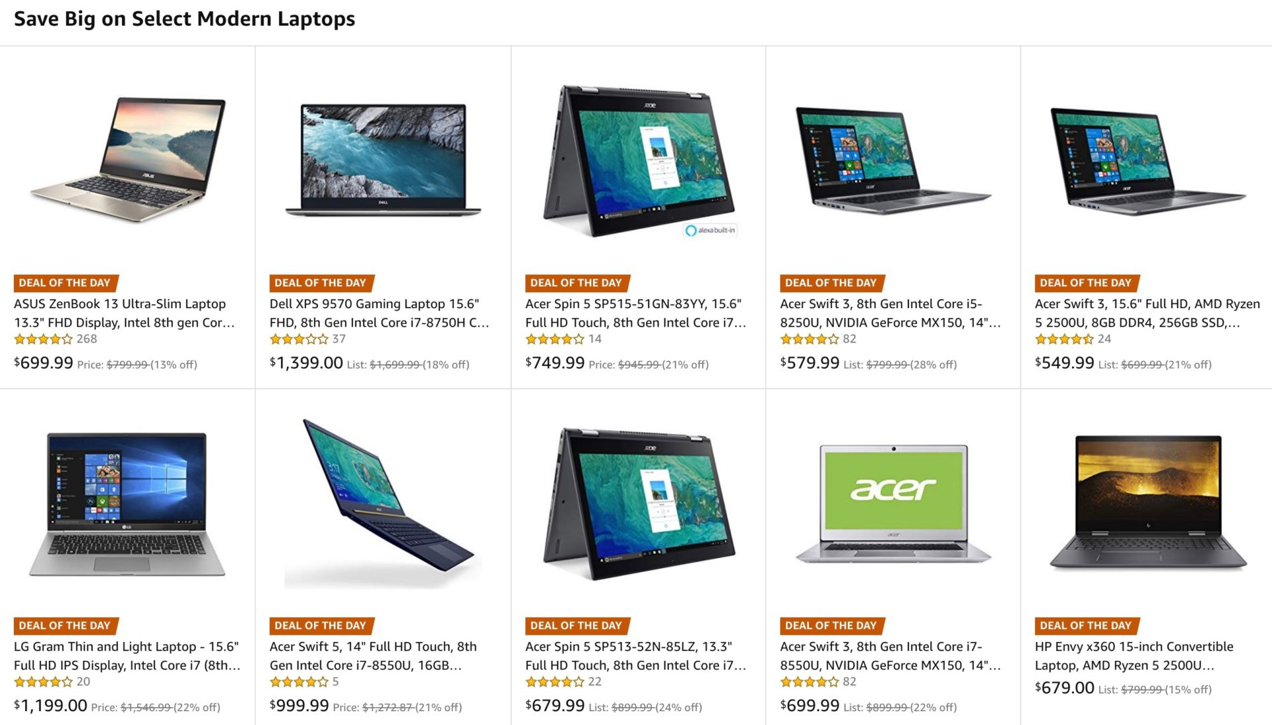
Task: Click the 14 reviews count for Acer Spin 5
Action: [595, 339]
